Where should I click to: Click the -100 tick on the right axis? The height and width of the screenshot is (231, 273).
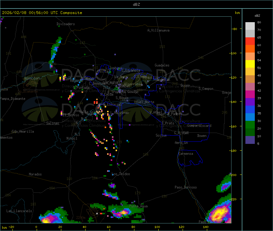coord(233,53)
